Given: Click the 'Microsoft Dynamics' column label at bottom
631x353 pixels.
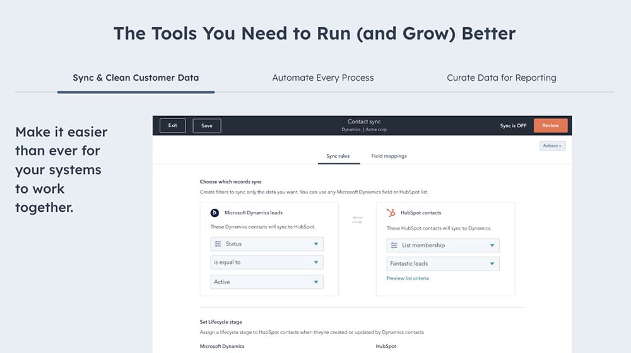Looking at the screenshot, I should 222,346.
